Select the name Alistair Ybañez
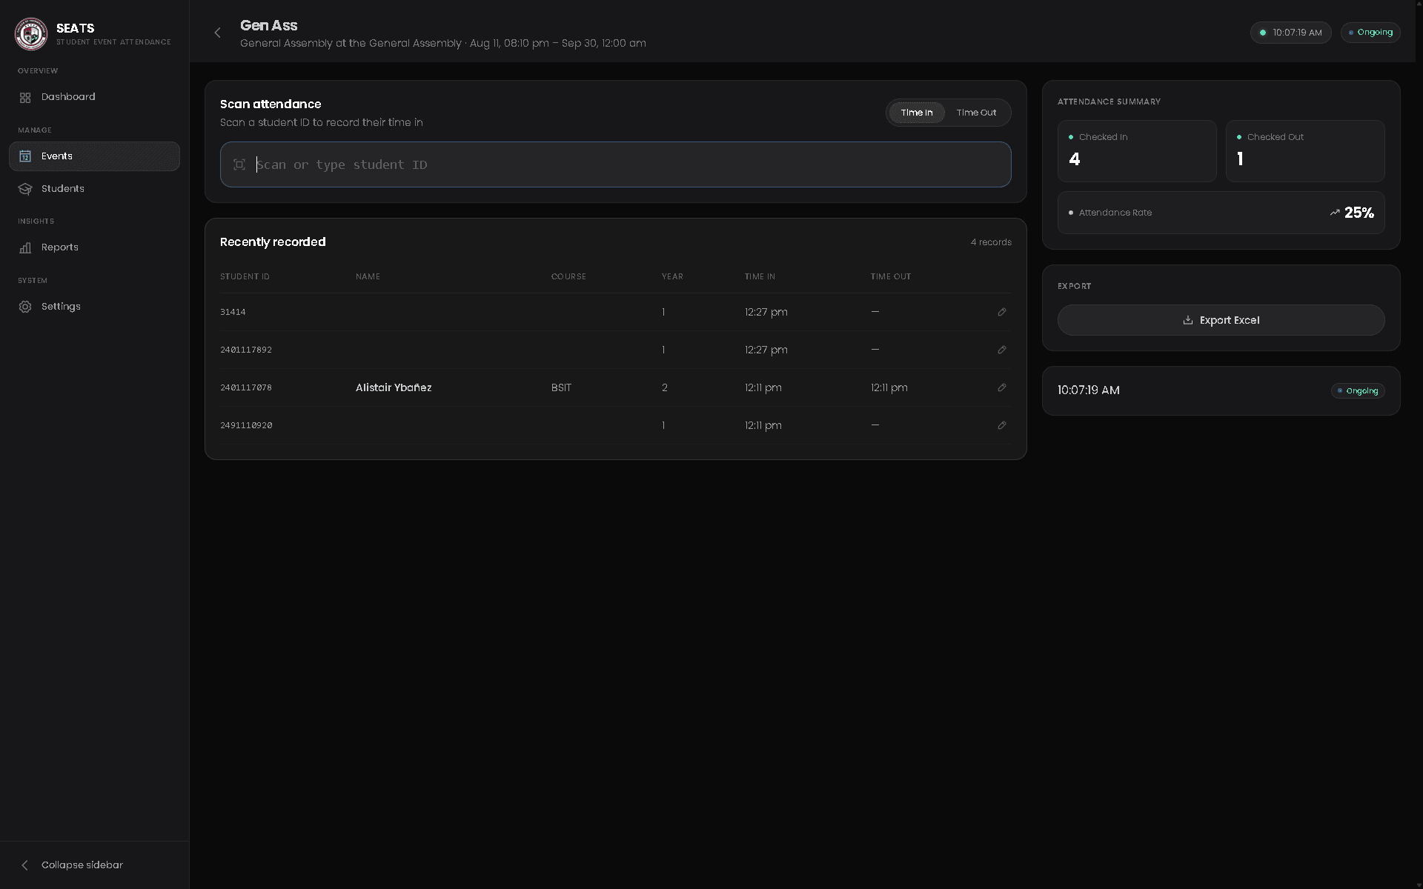 (x=394, y=387)
